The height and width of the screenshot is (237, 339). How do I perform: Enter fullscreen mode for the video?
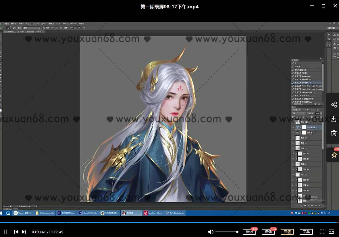pyautogui.click(x=322, y=232)
